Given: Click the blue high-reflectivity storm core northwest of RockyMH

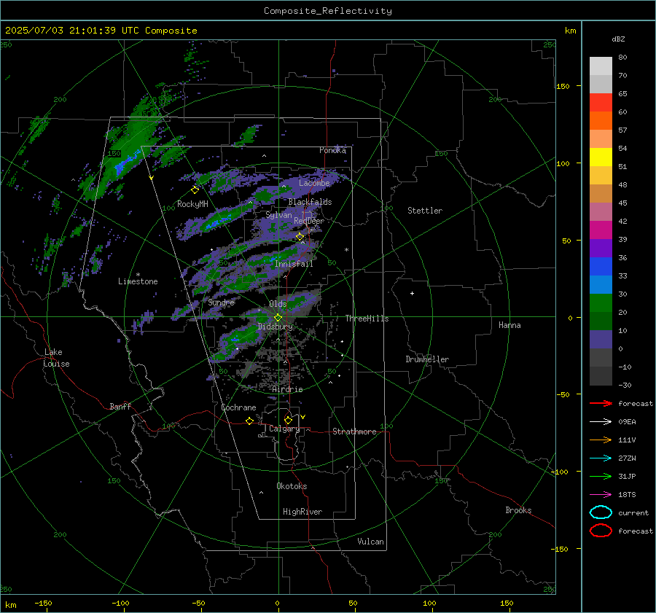Looking at the screenshot, I should 127,163.
